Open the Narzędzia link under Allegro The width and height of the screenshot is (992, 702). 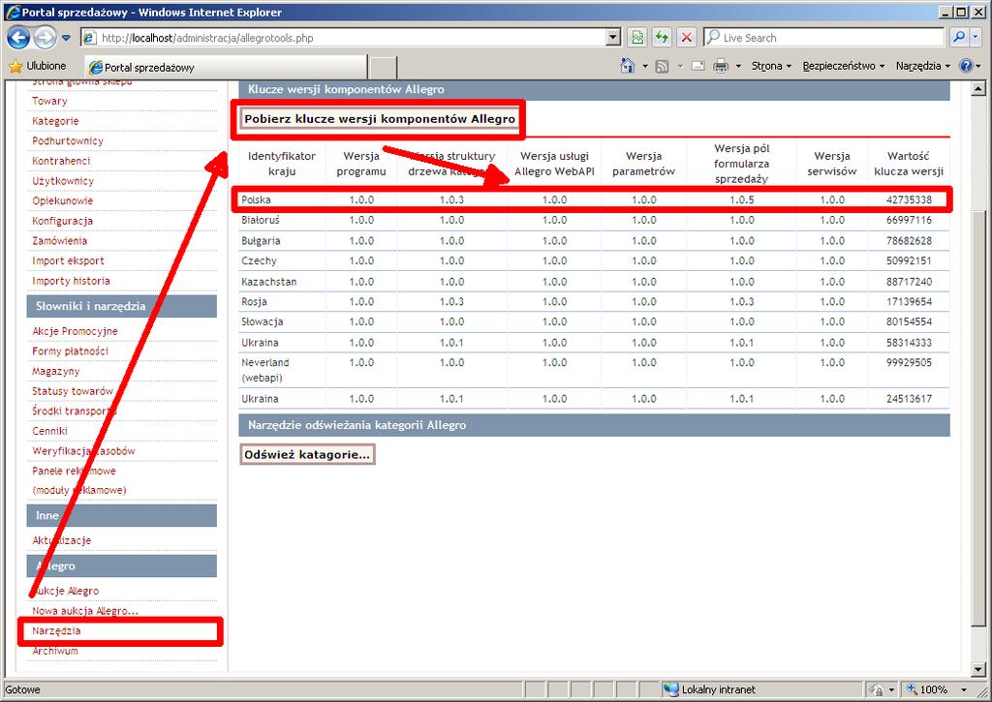point(56,631)
